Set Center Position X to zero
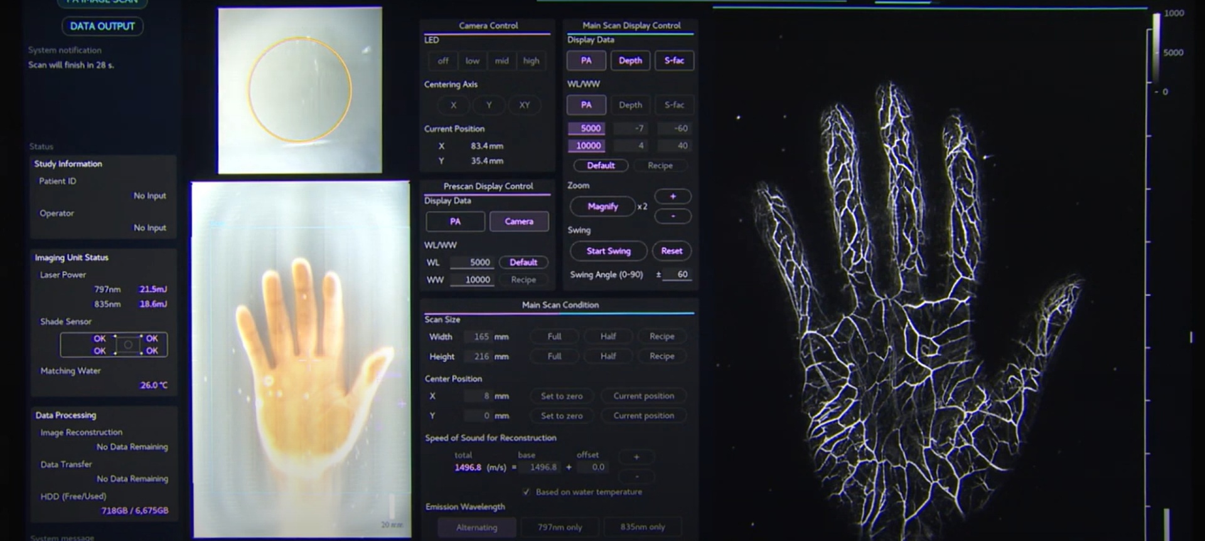The image size is (1205, 541). tap(562, 396)
